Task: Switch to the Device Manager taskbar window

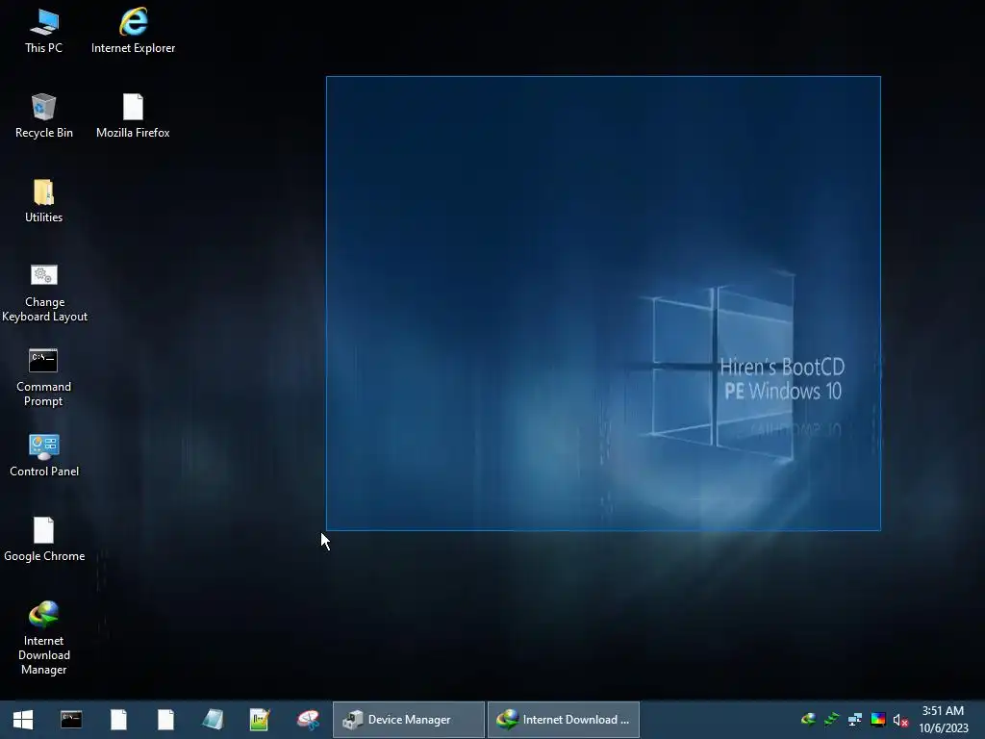Action: (408, 720)
